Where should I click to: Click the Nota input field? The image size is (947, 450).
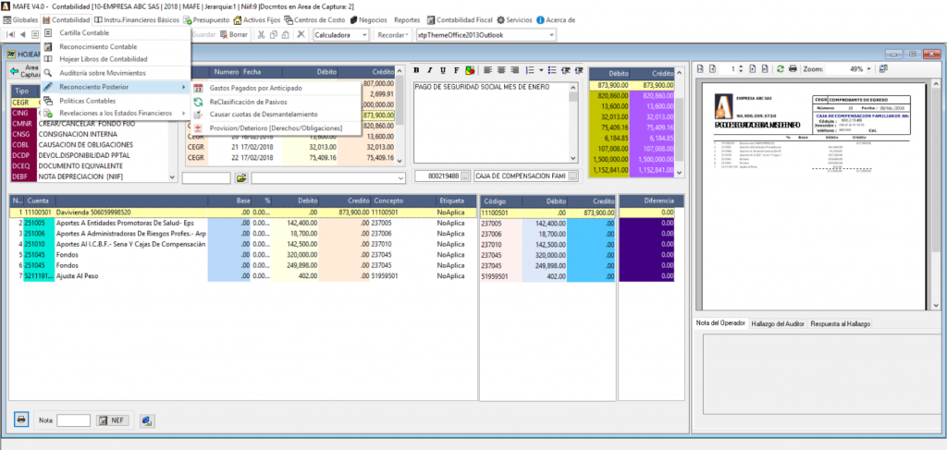click(x=74, y=420)
